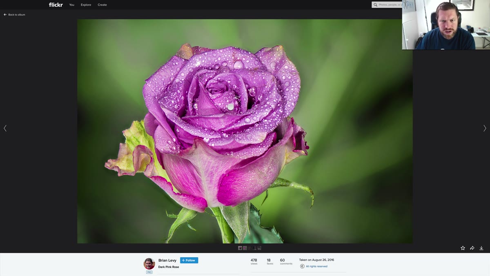Screen dimensions: 490x276
Task: Click the Dark Pink Rose title
Action: 169,267
